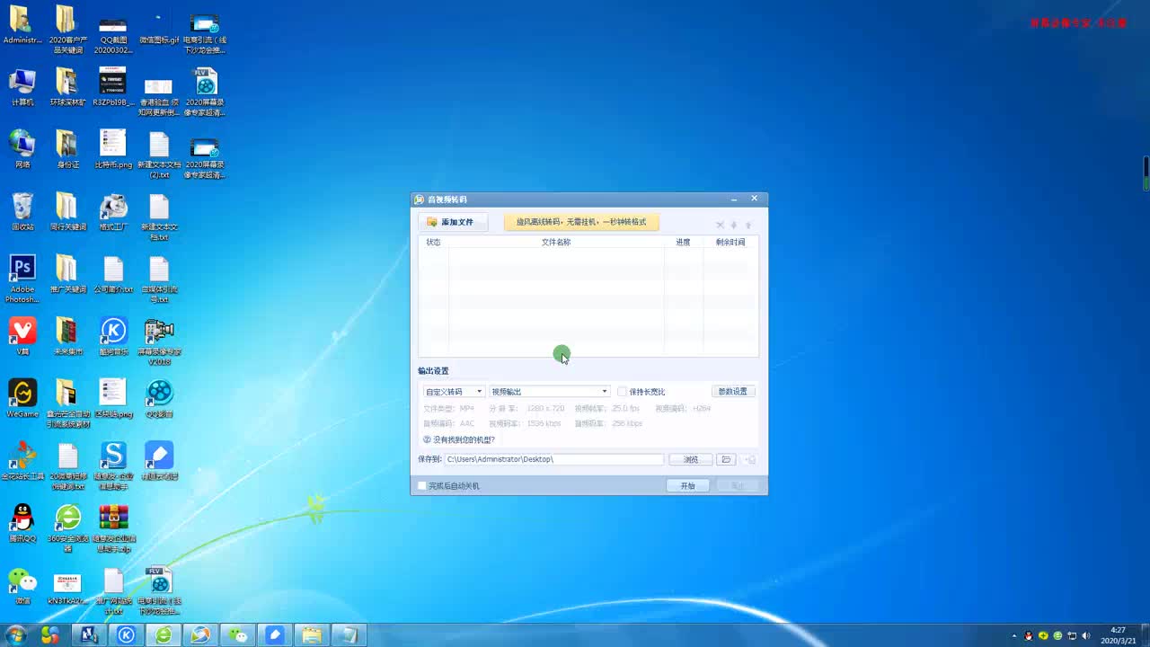Click the save path field C:\Users\Administrator\Desktop\
1150x647 pixels.
point(553,459)
